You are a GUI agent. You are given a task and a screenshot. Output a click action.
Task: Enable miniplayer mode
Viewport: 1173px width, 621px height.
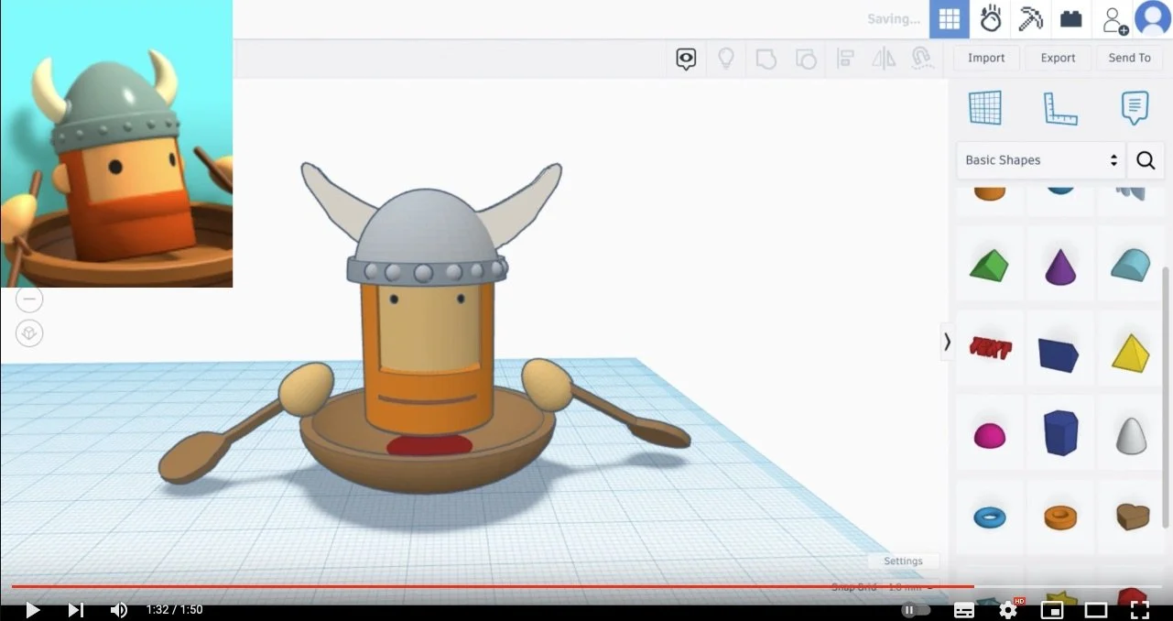(1052, 609)
